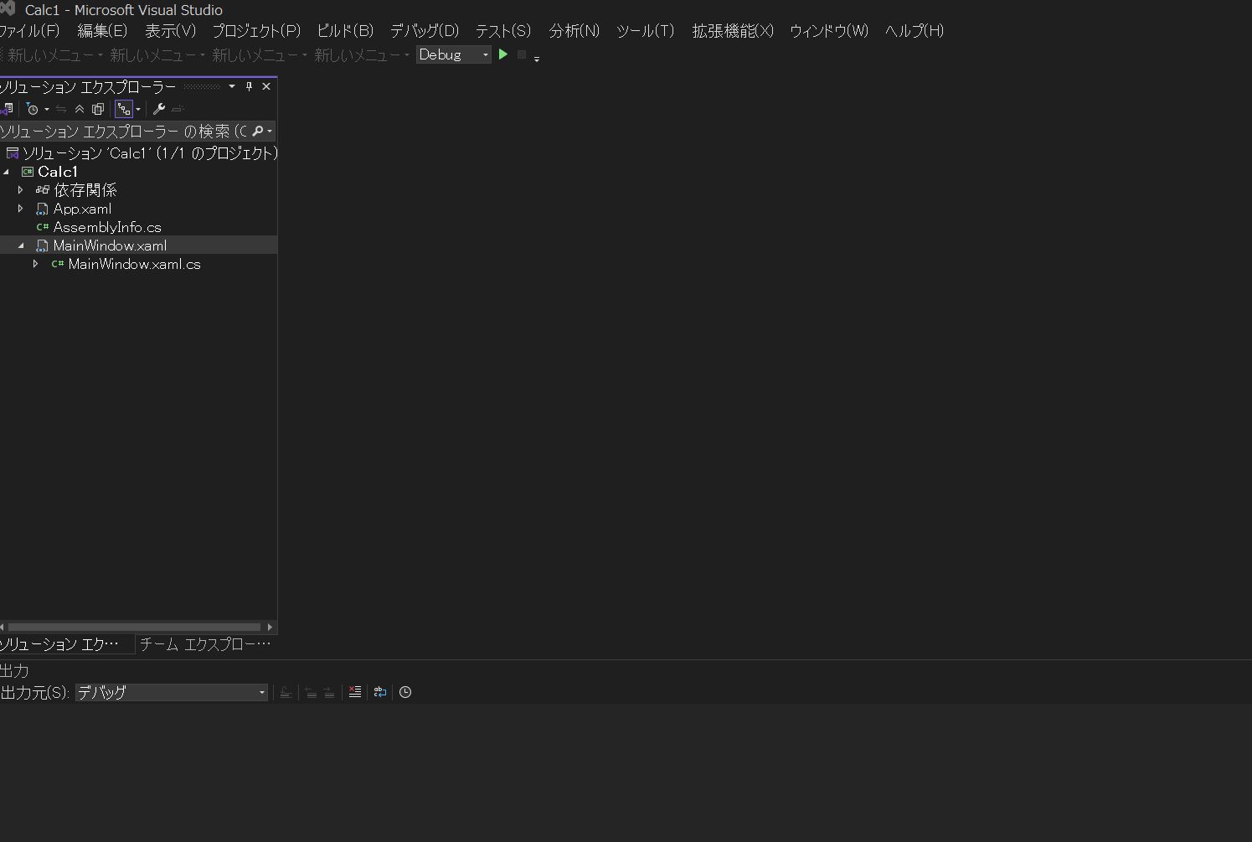This screenshot has width=1252, height=842.
Task: Open the 出力元 デバッグ source dropdown
Action: [x=172, y=692]
